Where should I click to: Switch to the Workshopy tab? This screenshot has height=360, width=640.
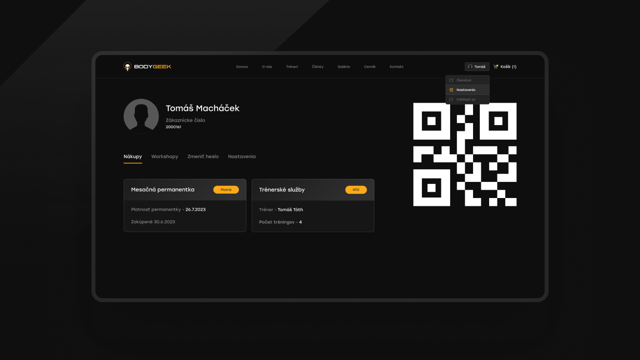[165, 157]
